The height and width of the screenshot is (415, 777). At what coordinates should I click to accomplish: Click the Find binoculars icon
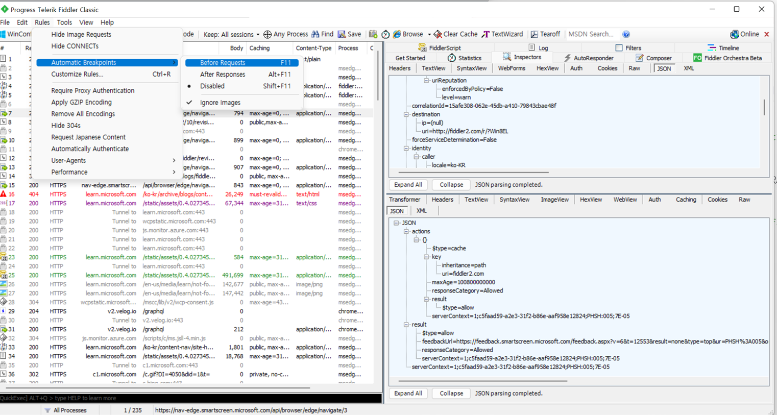[x=315, y=34]
